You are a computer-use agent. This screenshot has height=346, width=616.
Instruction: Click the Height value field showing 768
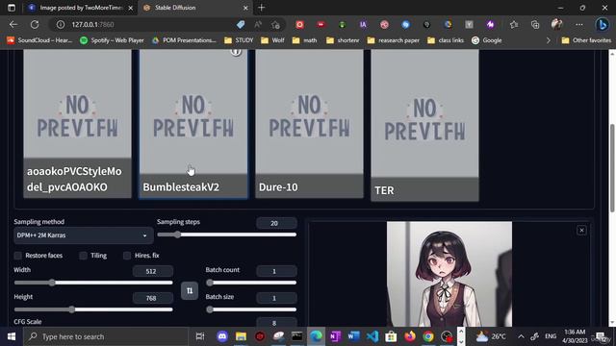tap(152, 298)
